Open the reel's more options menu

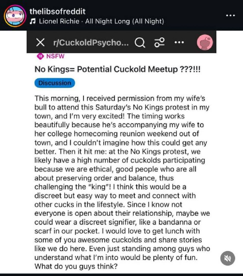230,16
